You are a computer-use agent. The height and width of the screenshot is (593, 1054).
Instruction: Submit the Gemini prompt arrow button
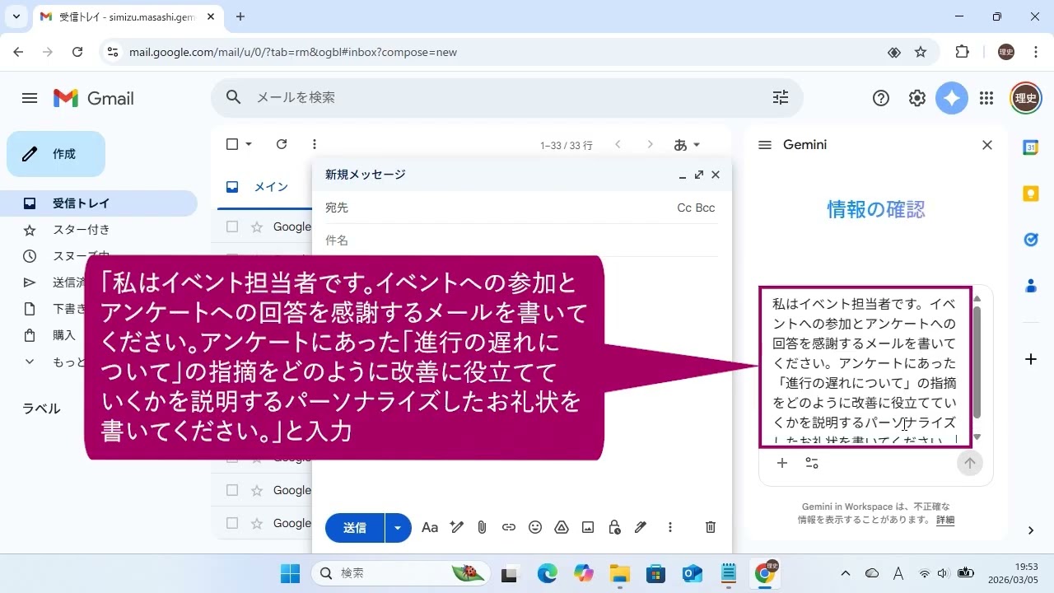[x=970, y=463]
